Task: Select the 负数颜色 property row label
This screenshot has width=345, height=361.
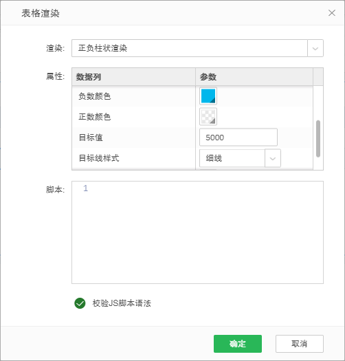Action: pos(95,96)
